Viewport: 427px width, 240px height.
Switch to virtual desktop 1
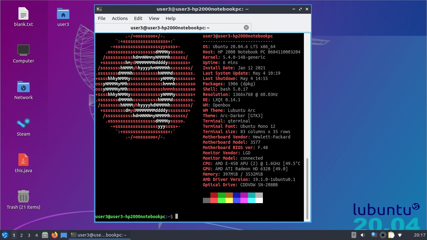[x=14, y=235]
